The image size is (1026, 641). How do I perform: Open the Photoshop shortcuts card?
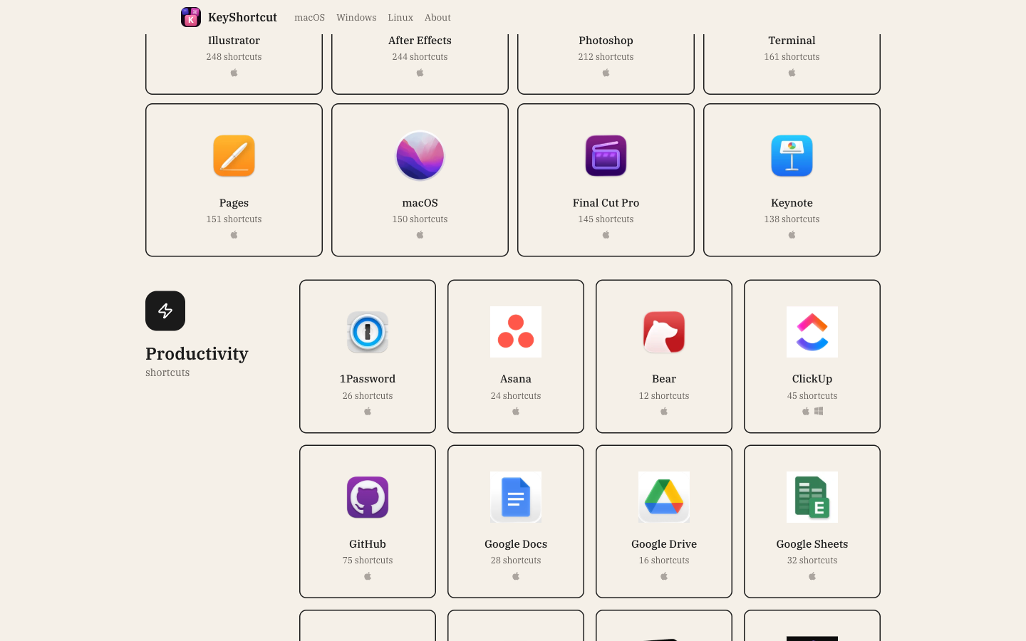point(606,64)
